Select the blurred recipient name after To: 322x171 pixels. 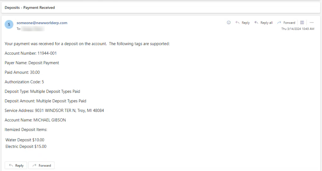pos(33,29)
